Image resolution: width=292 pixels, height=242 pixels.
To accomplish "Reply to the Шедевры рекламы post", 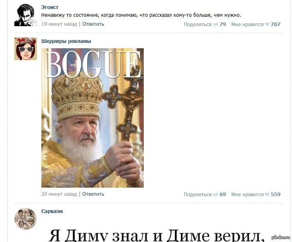I will [93, 194].
